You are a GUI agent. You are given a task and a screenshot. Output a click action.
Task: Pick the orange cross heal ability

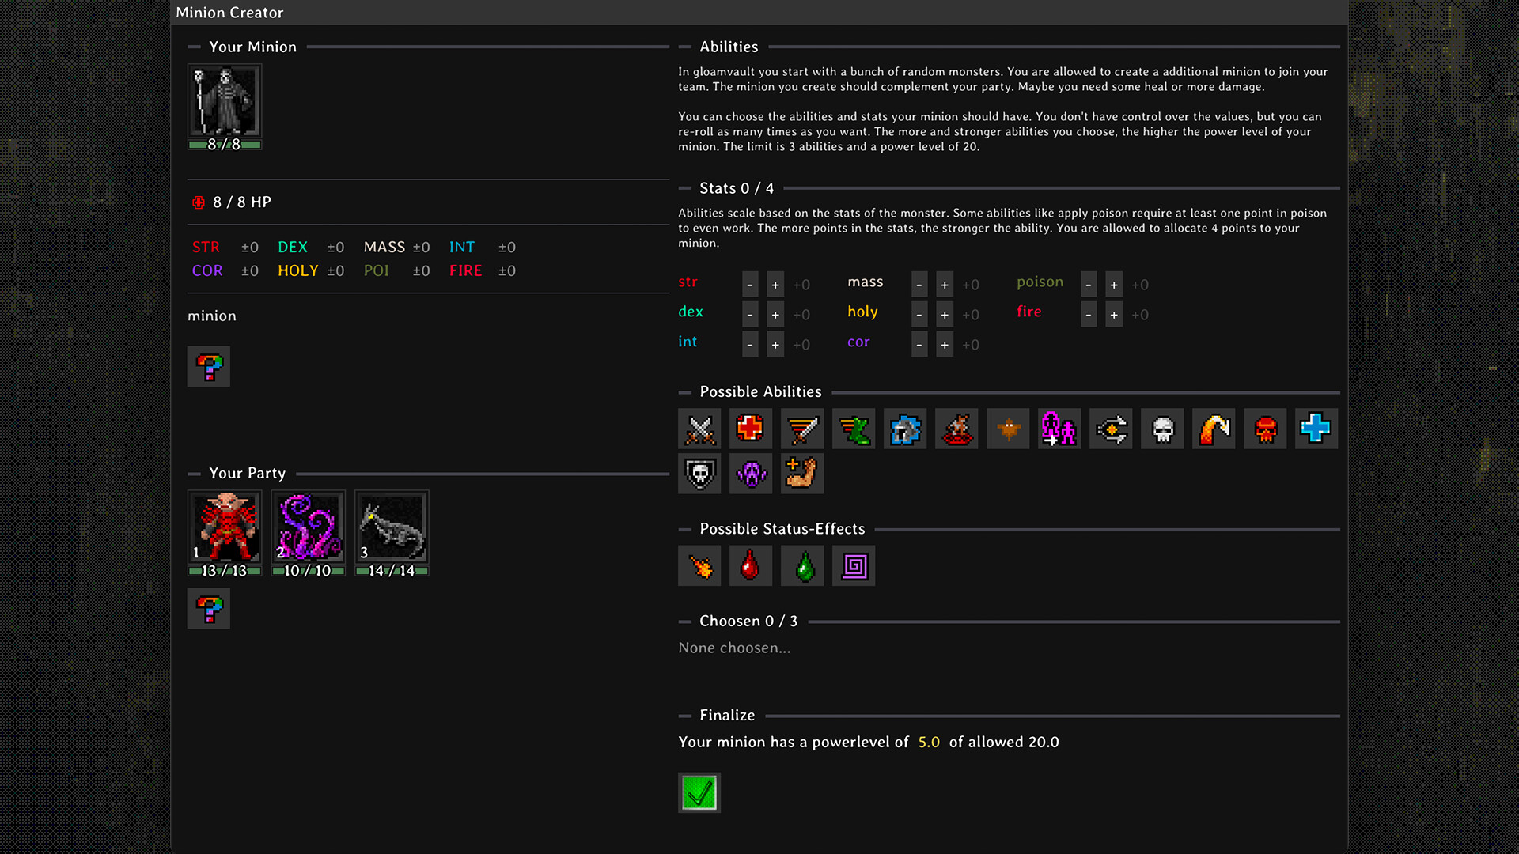[750, 429]
